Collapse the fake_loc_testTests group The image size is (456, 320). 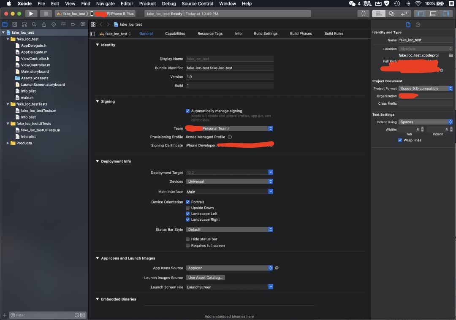click(x=8, y=104)
